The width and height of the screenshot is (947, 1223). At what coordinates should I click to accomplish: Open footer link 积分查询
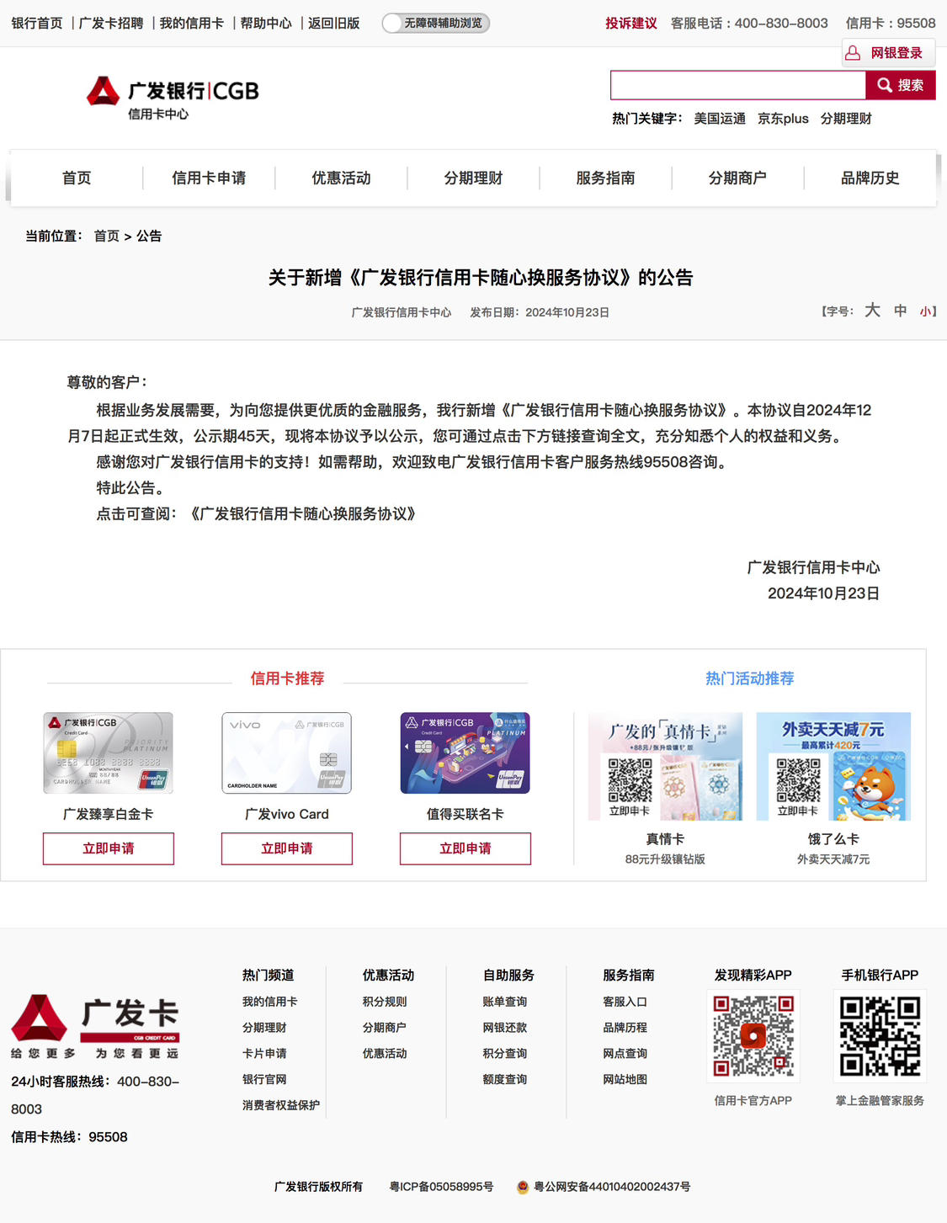tap(505, 1053)
